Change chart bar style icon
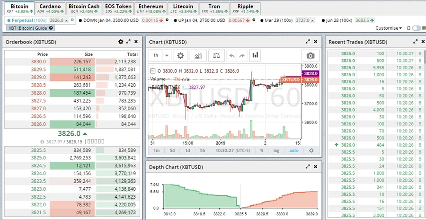The width and height of the screenshot is (426, 220). pyautogui.click(x=256, y=55)
